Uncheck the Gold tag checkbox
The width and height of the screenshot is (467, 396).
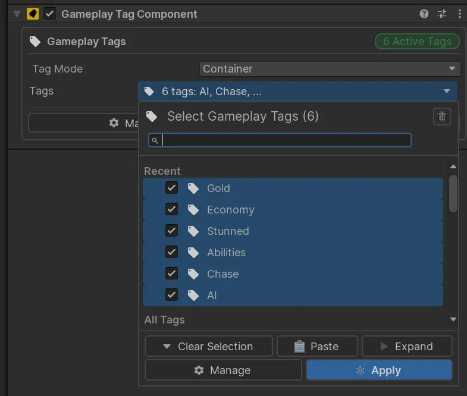click(x=171, y=188)
